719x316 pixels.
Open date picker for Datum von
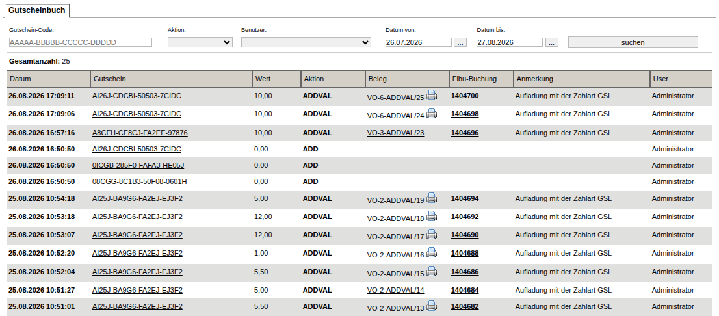(460, 42)
